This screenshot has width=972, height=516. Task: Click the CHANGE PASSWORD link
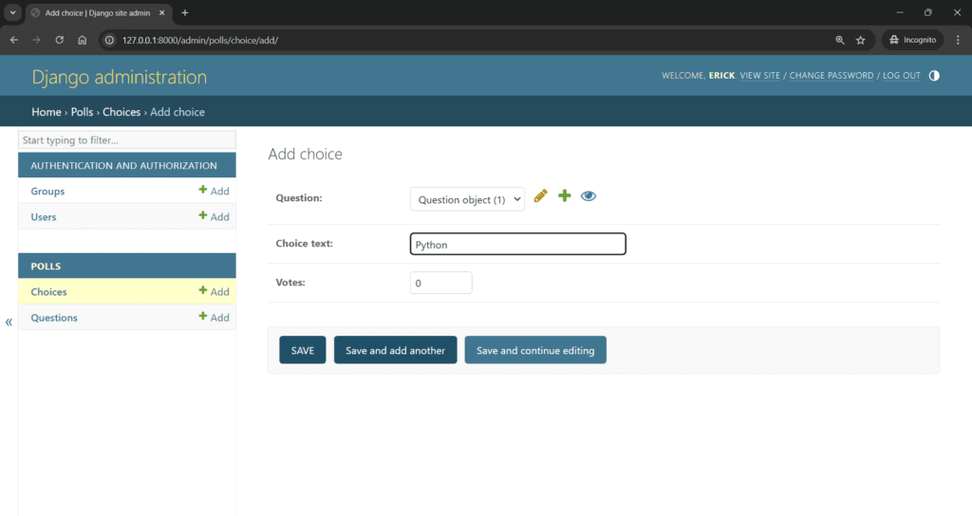point(832,76)
